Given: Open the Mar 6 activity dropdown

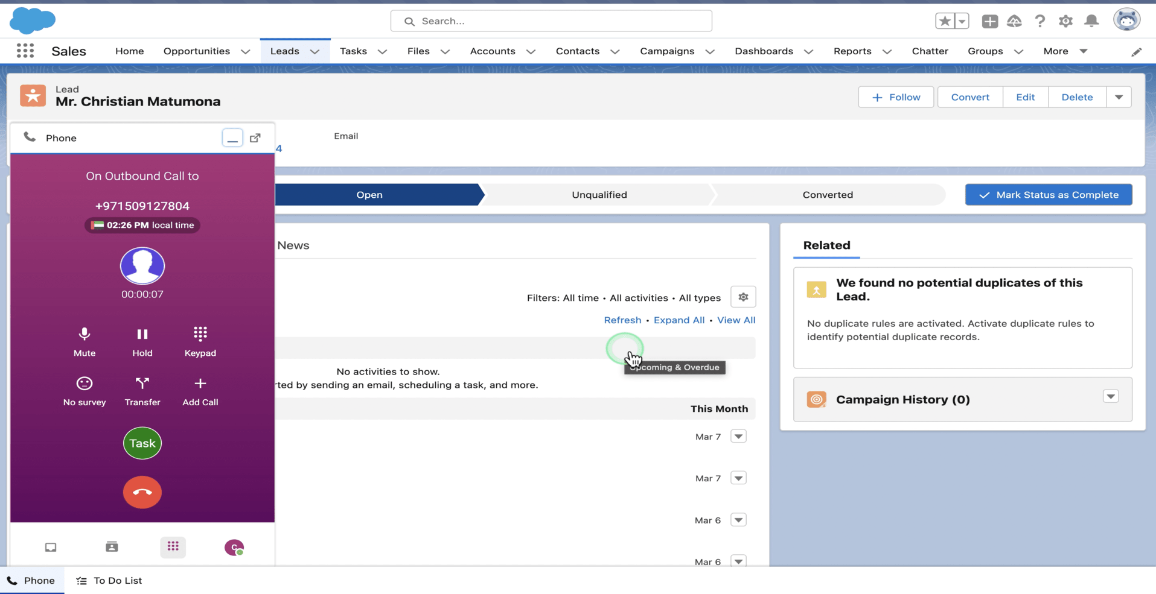Looking at the screenshot, I should coord(738,520).
